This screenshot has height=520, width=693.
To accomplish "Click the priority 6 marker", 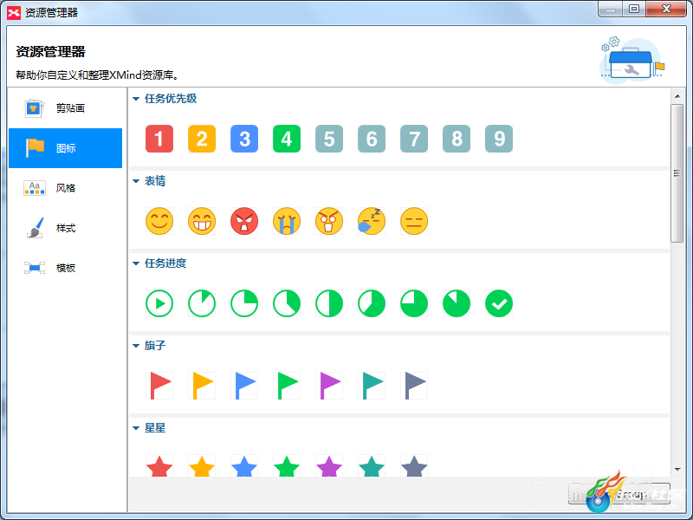I will click(372, 139).
